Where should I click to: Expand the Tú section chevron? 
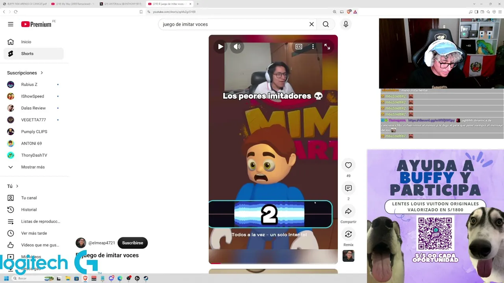click(x=17, y=186)
